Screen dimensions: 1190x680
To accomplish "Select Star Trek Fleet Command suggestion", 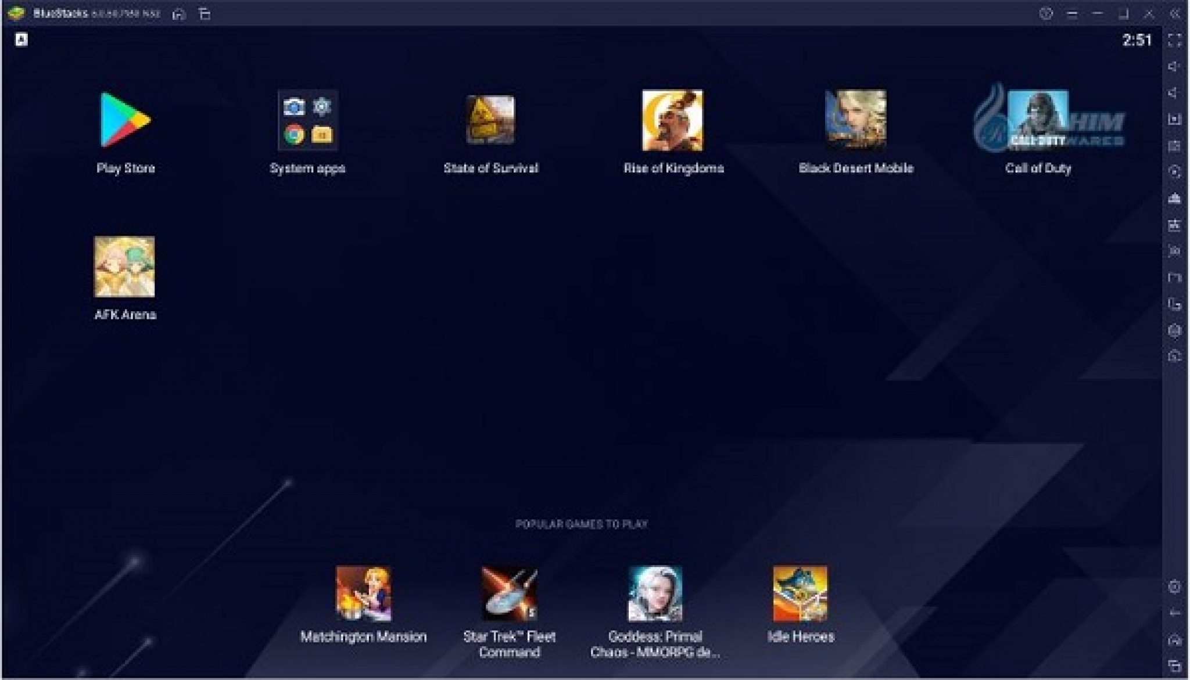I will 510,593.
